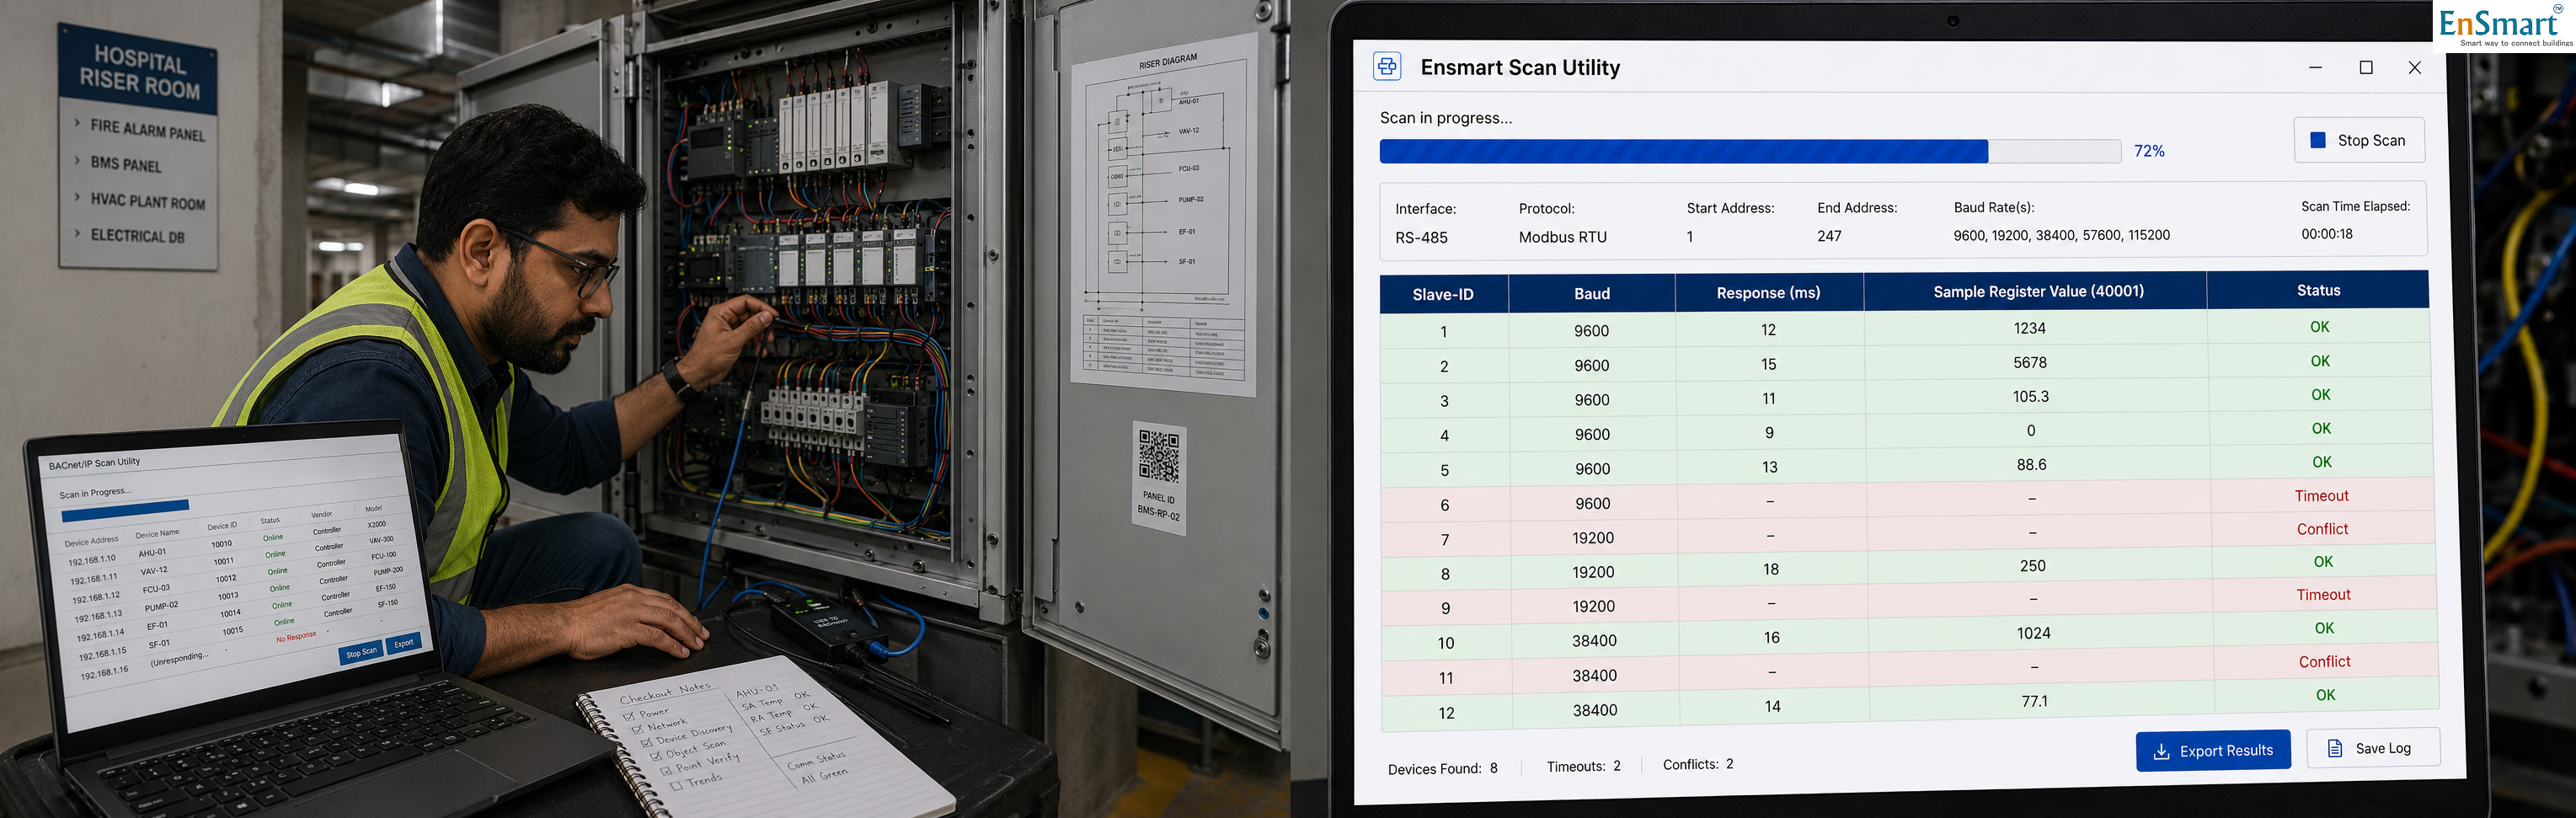Select register value 1024 for slave 10

[2033, 633]
